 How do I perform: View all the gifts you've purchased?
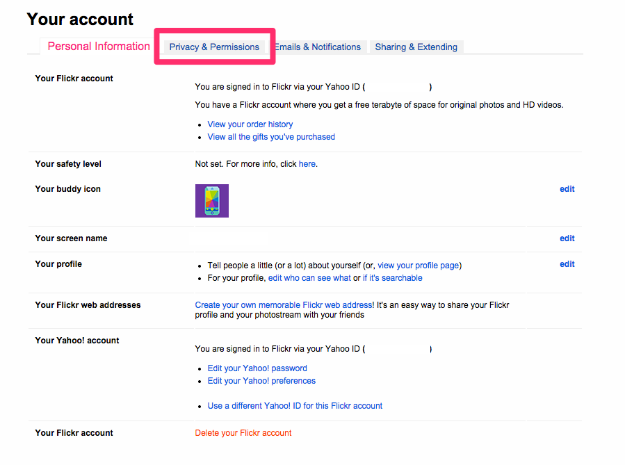271,137
